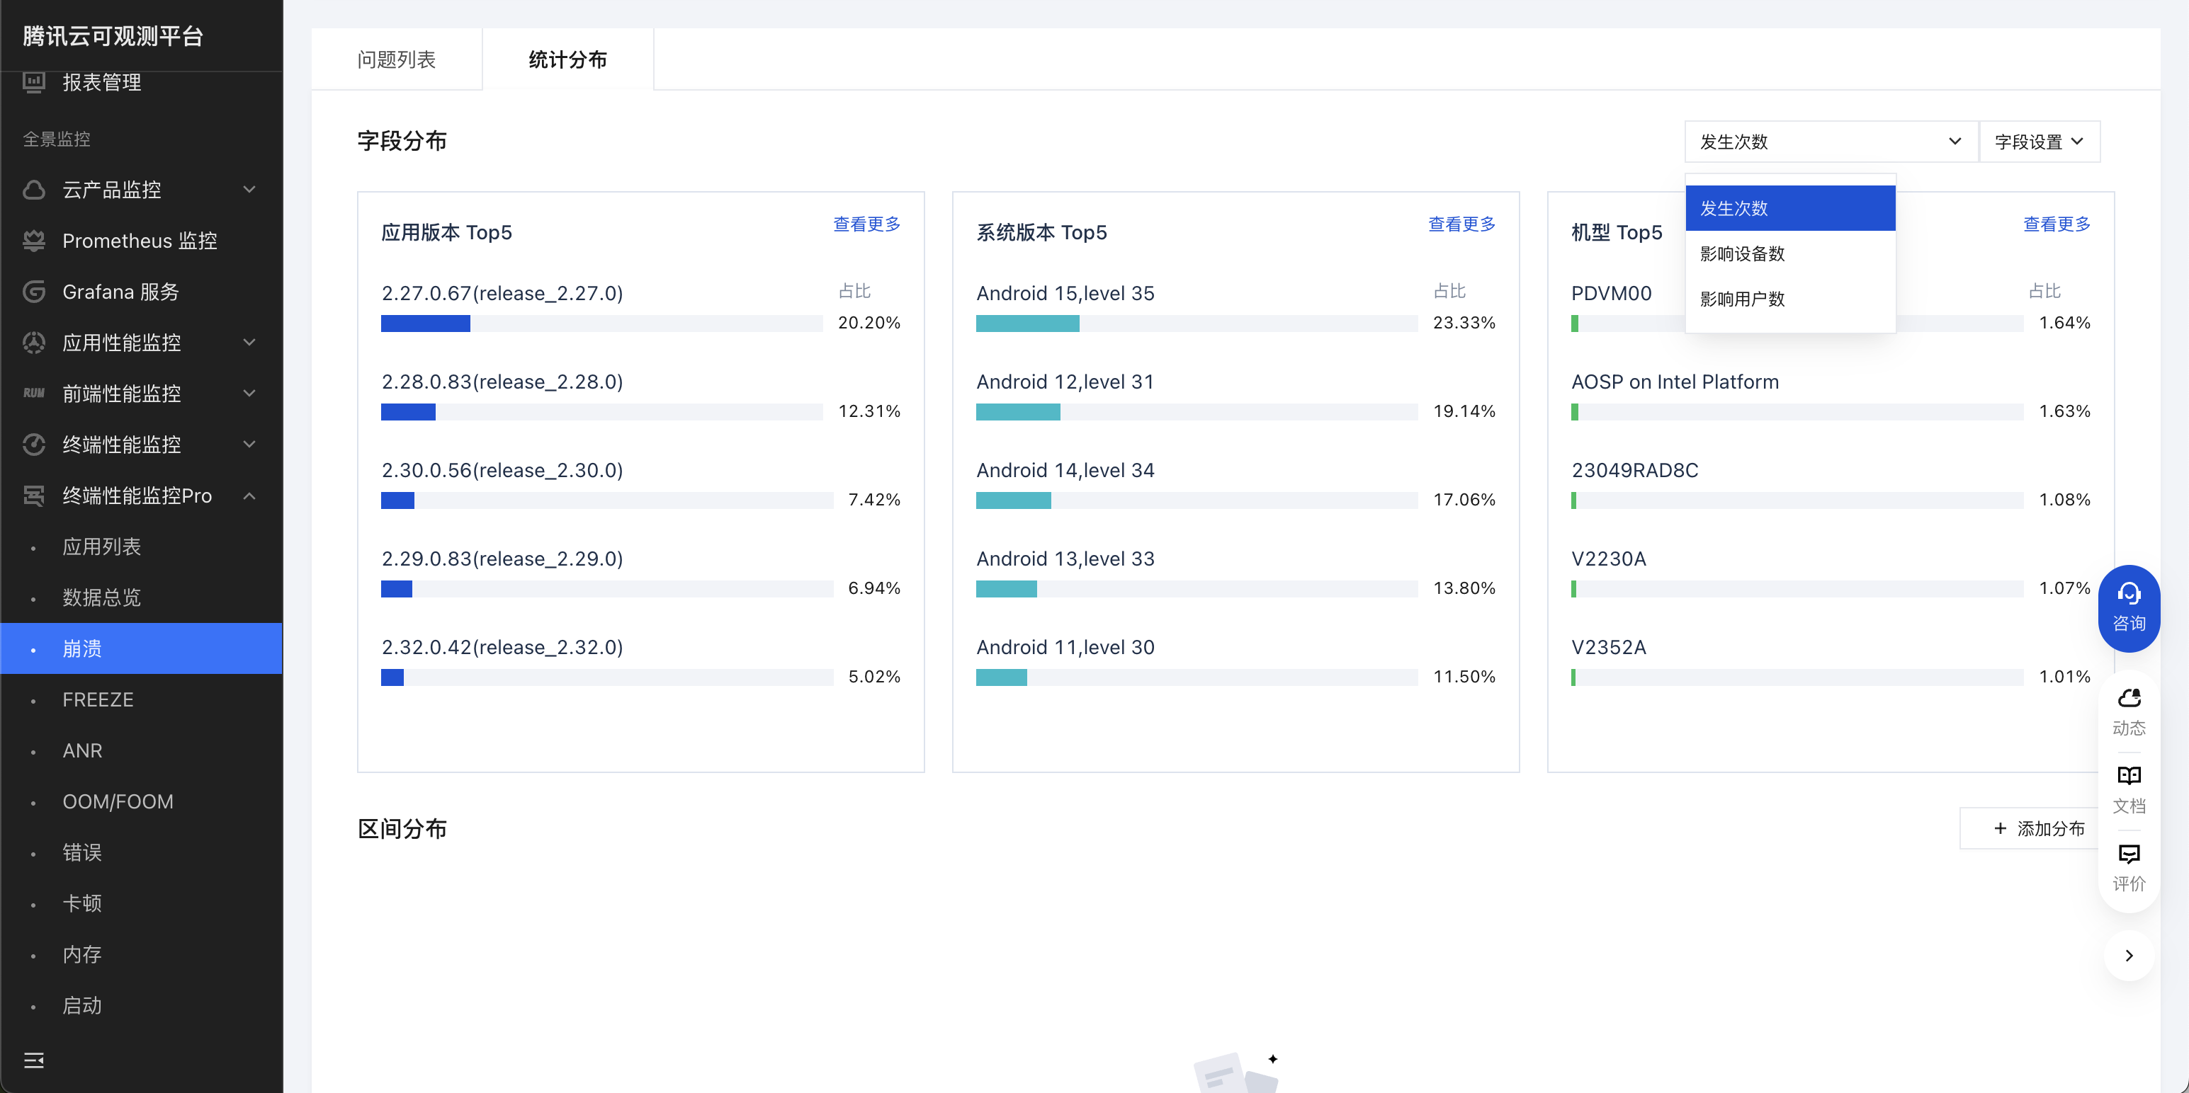Image resolution: width=2189 pixels, height=1093 pixels.
Task: Open the 文档 book icon
Action: click(2129, 775)
